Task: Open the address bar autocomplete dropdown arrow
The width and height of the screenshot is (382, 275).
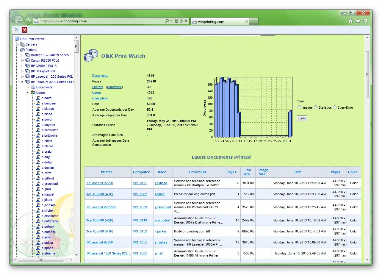Action: (x=172, y=21)
